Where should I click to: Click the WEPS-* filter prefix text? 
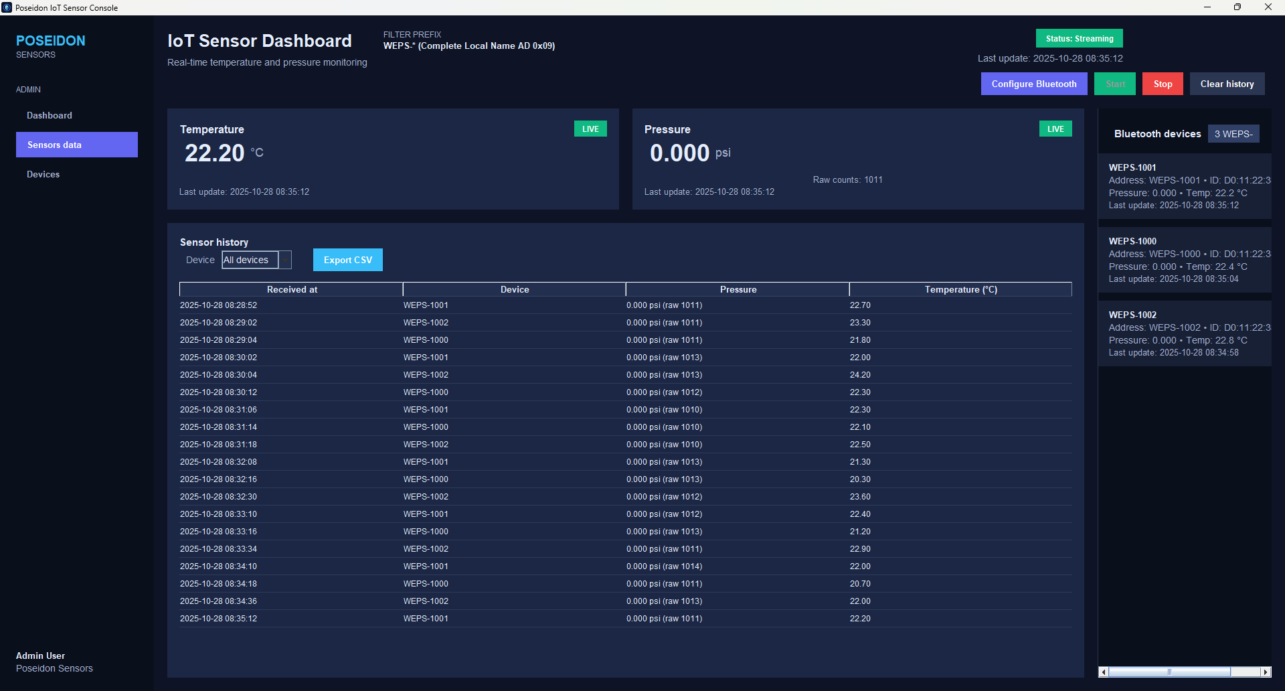tap(468, 46)
